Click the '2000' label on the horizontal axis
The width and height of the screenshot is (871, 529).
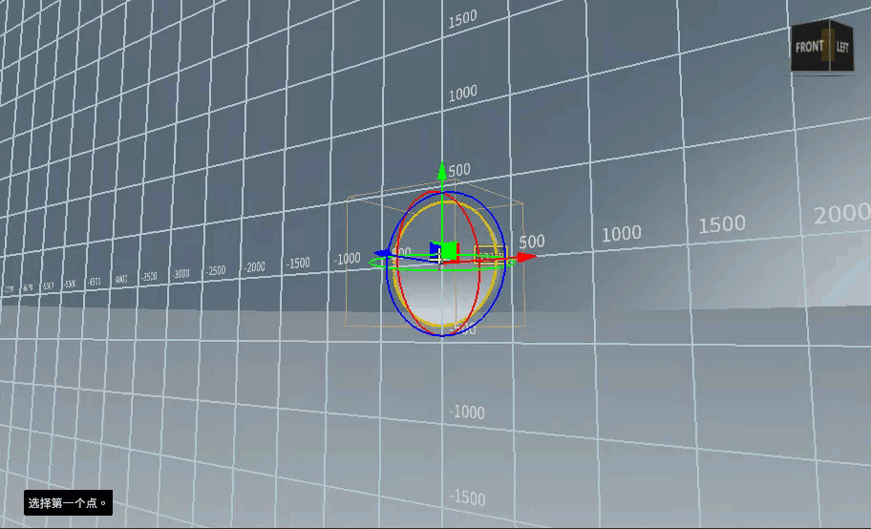pos(841,214)
